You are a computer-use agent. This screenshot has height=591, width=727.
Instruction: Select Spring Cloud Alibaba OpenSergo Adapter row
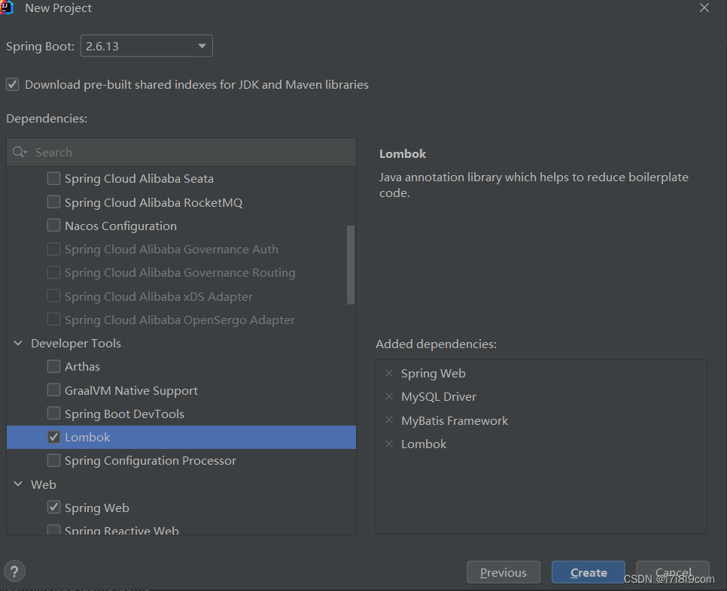[x=181, y=320]
